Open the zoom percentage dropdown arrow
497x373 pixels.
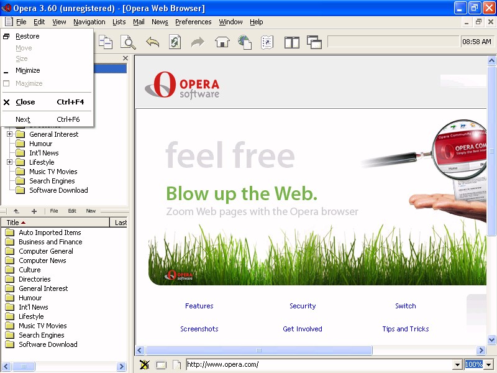point(489,365)
